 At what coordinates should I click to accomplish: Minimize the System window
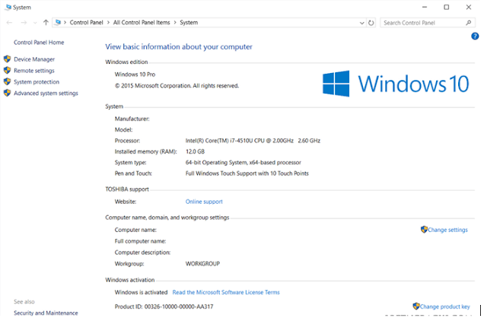point(425,7)
